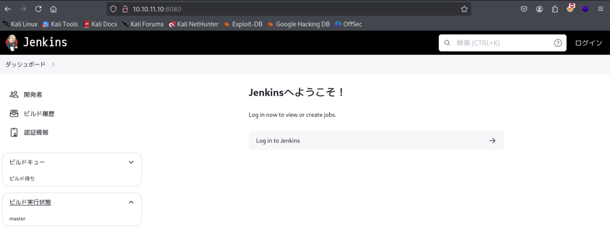
Task: Open the browser hamburger menu
Action: tap(600, 9)
